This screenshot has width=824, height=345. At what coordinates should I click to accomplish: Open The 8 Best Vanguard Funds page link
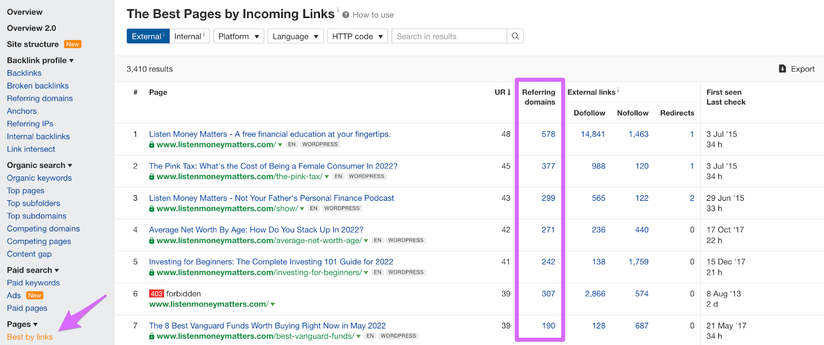pos(267,325)
